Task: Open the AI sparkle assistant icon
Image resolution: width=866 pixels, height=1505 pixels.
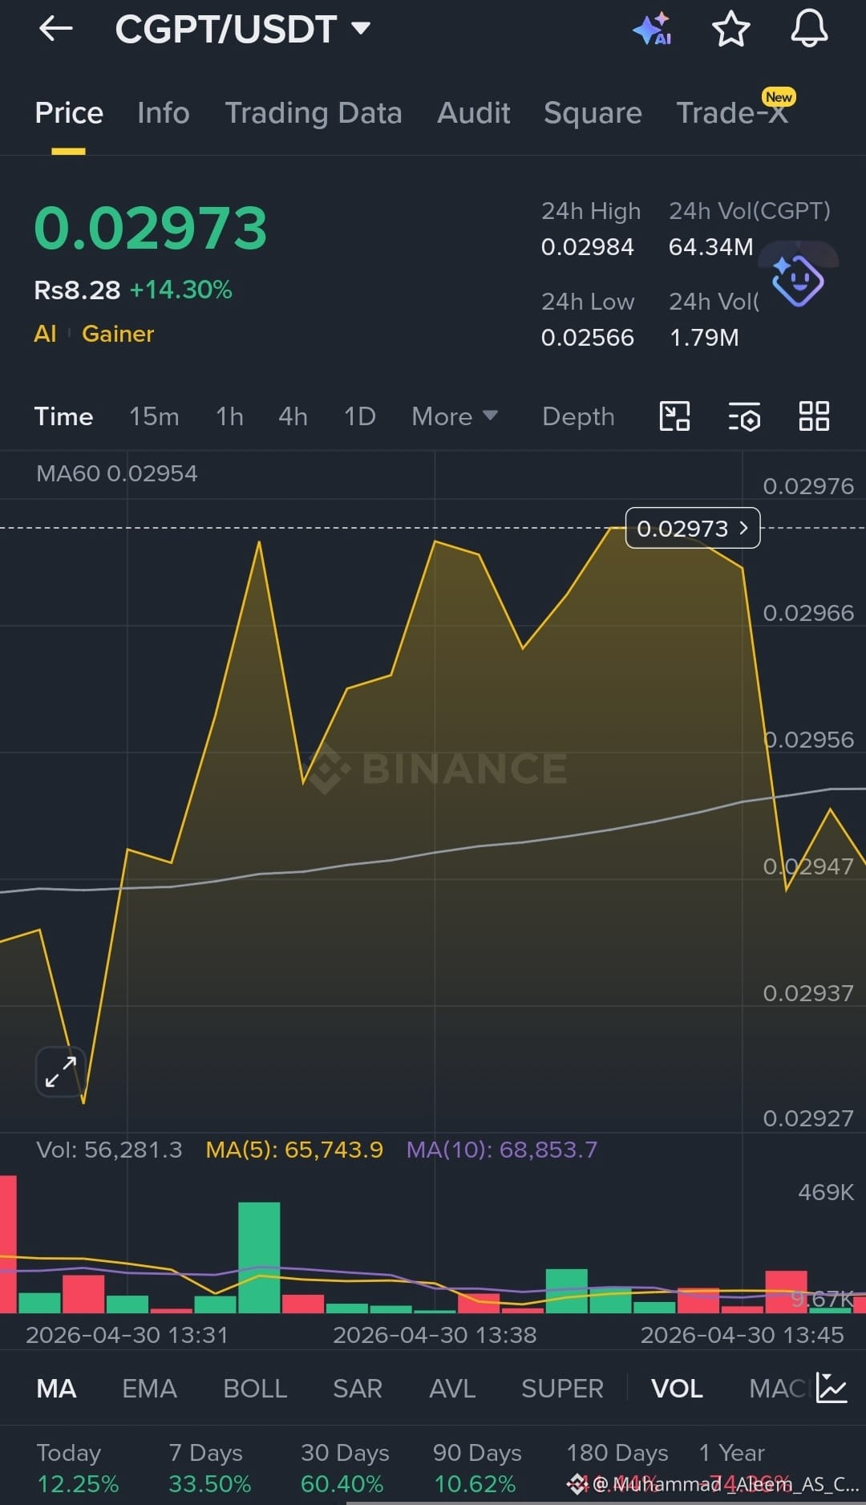Action: point(653,29)
